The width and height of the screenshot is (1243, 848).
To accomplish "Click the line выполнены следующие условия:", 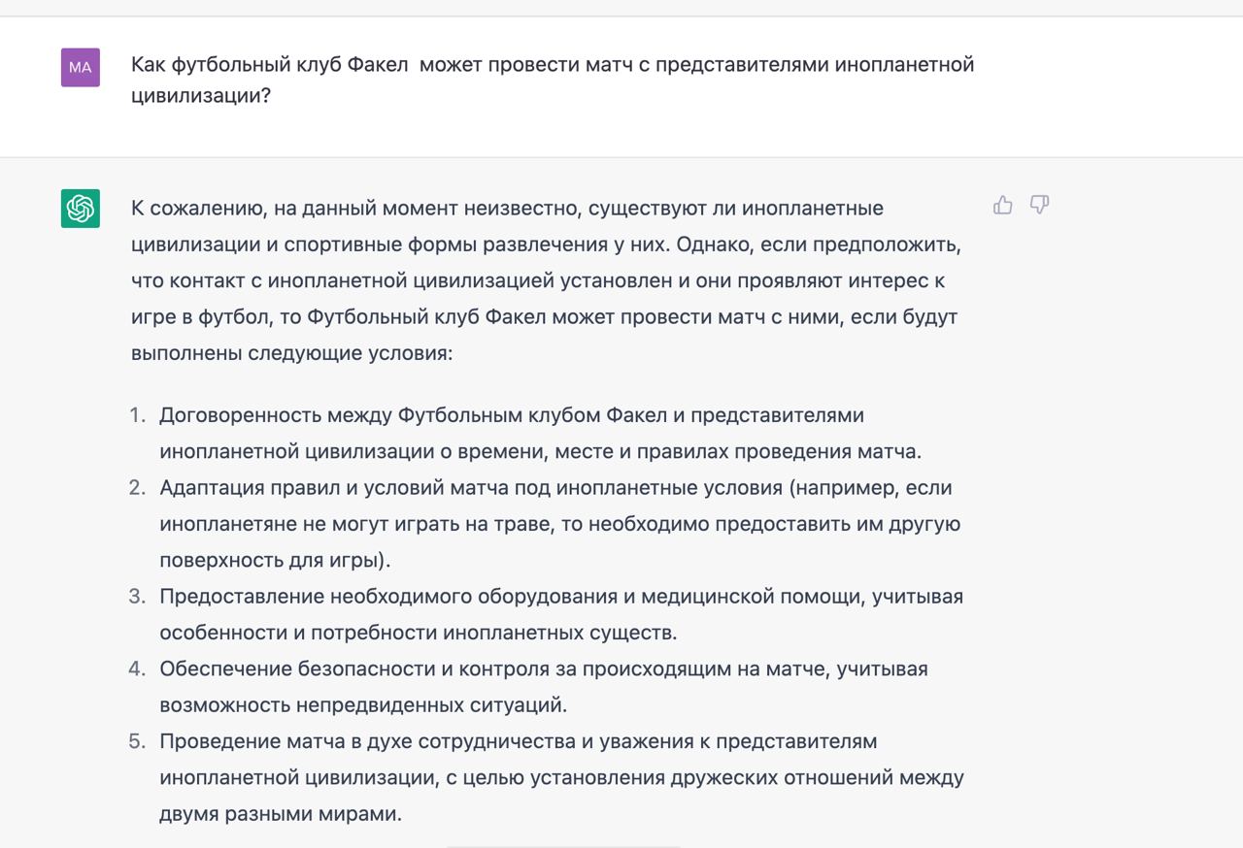I will click(292, 353).
